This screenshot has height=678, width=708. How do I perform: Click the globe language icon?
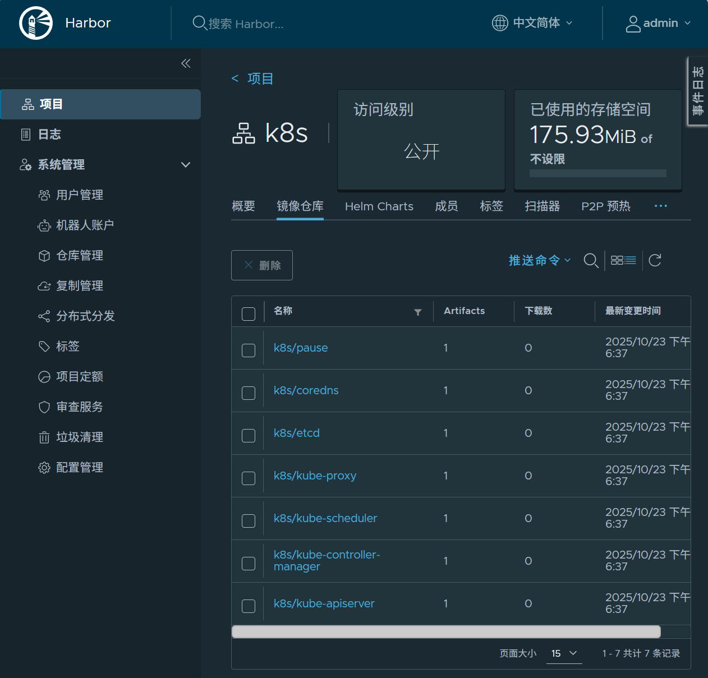click(x=500, y=23)
